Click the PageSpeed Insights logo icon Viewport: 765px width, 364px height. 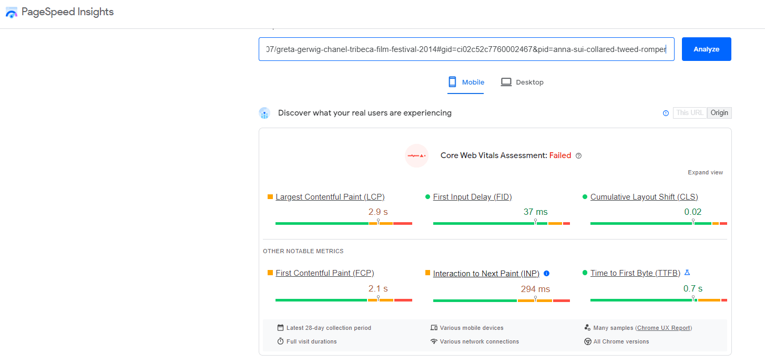12,12
